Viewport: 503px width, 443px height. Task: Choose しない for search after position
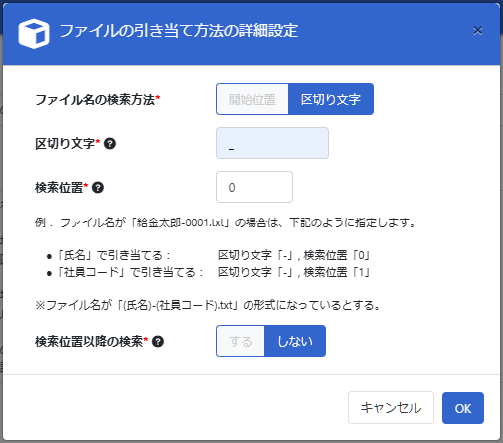[x=295, y=341]
